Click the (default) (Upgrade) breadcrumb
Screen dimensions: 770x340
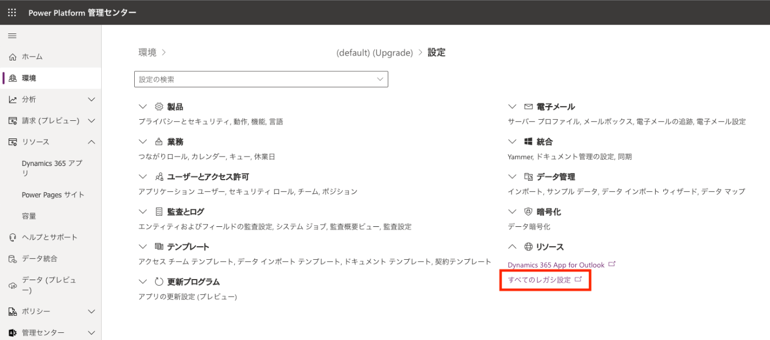click(375, 53)
